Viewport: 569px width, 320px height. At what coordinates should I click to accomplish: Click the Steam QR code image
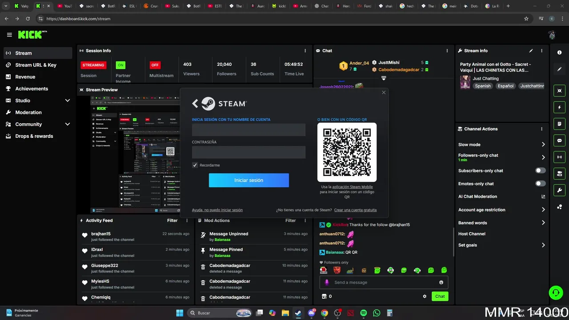347,152
